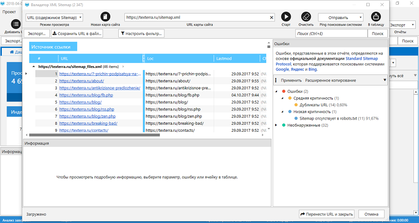Expand the Необнаруженные (32) node
The width and height of the screenshot is (419, 223).
(x=276, y=125)
